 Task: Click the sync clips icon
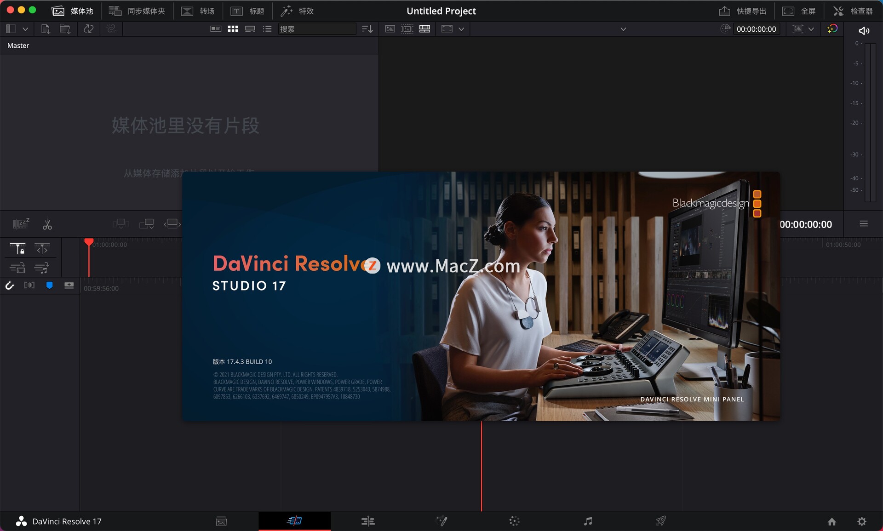tap(89, 29)
